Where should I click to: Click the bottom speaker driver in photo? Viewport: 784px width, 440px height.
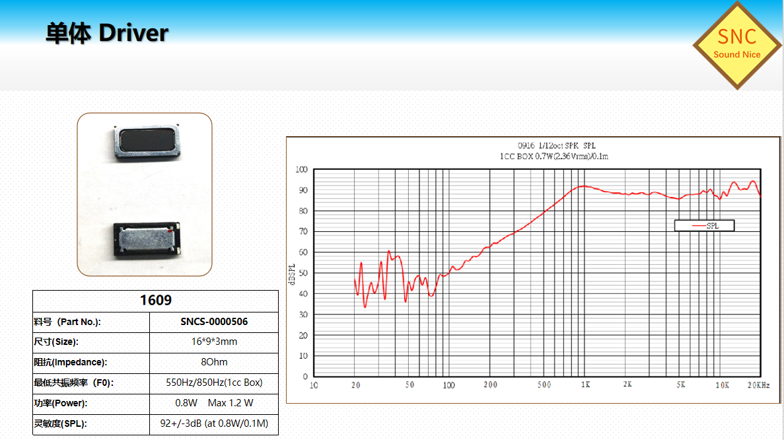click(147, 238)
